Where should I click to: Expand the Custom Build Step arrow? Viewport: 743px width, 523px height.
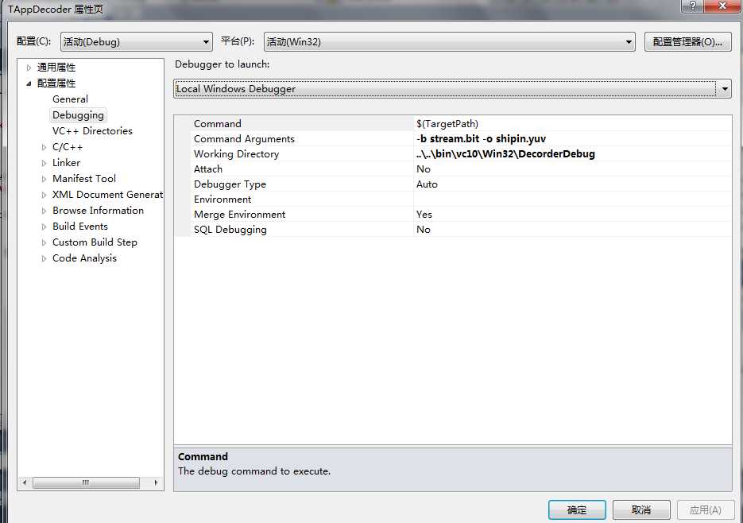[44, 242]
